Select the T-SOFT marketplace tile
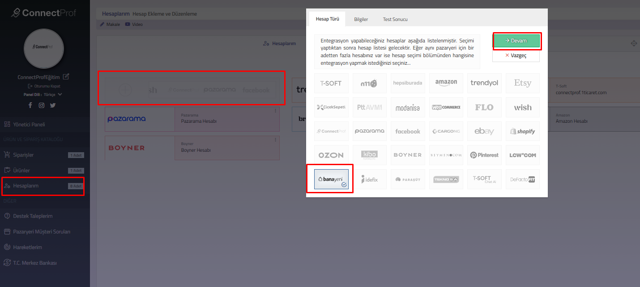Screen dimensions: 640x287 (x=331, y=83)
